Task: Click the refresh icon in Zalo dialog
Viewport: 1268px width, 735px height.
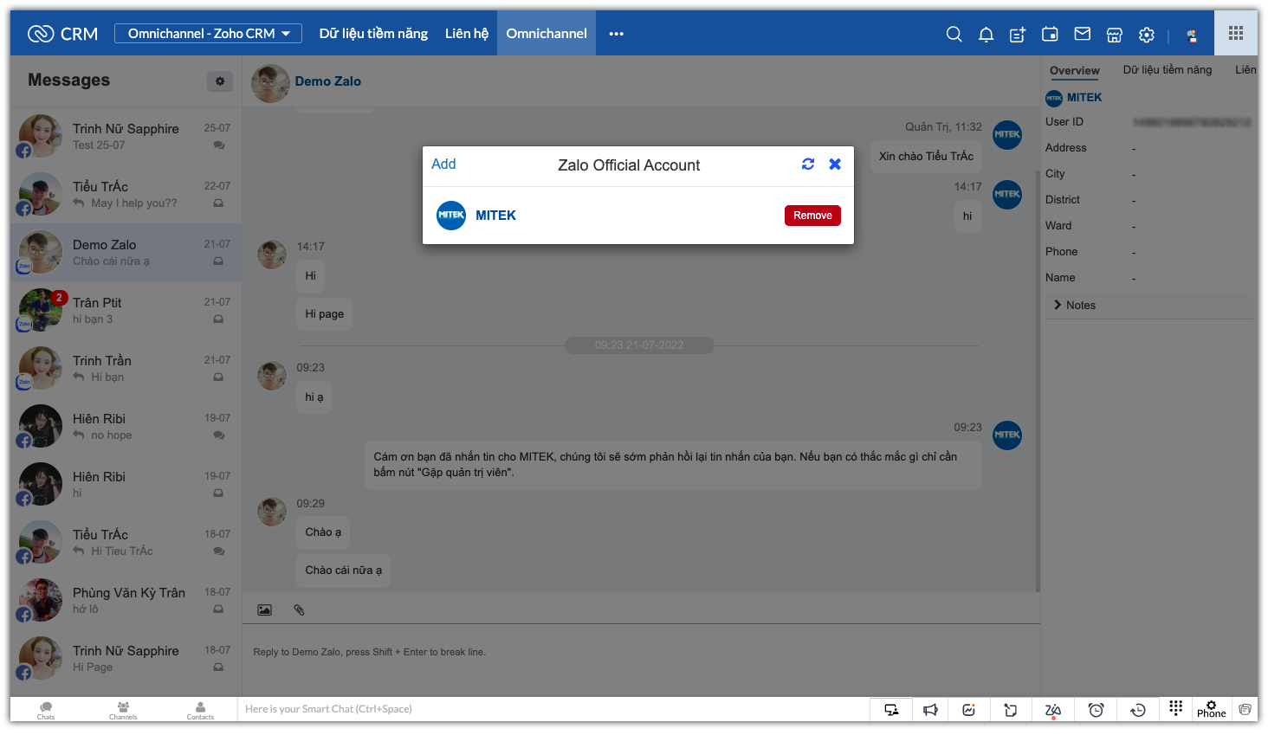Action: [808, 164]
